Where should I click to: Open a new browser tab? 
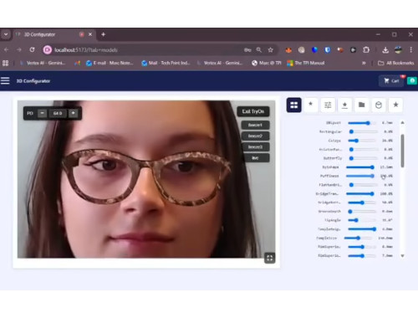click(103, 34)
